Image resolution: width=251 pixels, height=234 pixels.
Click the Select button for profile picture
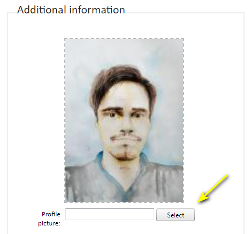(176, 215)
